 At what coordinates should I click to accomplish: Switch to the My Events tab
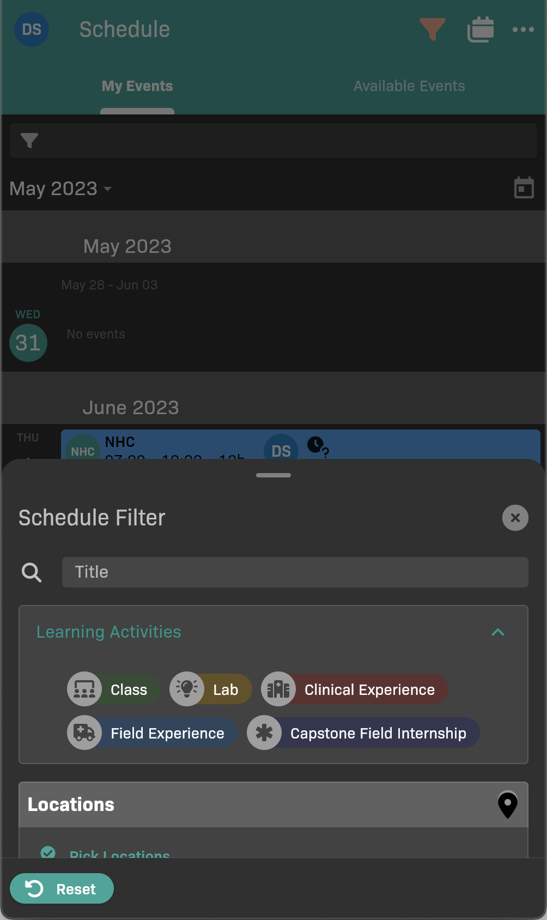click(x=137, y=86)
